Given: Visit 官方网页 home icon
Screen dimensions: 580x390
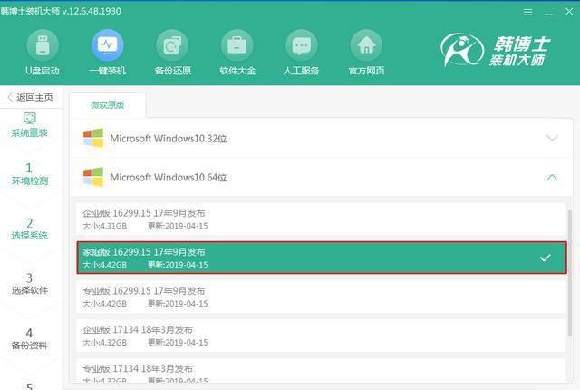Looking at the screenshot, I should (366, 45).
